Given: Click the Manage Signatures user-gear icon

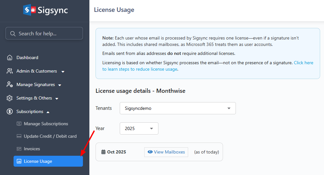Looking at the screenshot, I should tap(10, 85).
